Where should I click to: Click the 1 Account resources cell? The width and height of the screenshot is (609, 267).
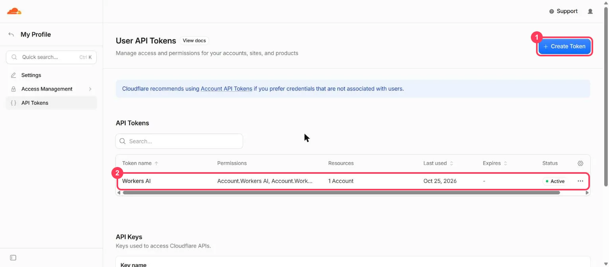pos(341,181)
